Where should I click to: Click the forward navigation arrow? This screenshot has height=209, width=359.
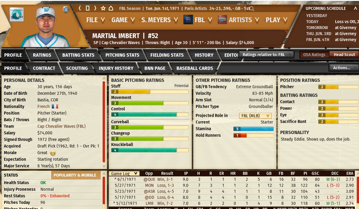(x=95, y=8)
